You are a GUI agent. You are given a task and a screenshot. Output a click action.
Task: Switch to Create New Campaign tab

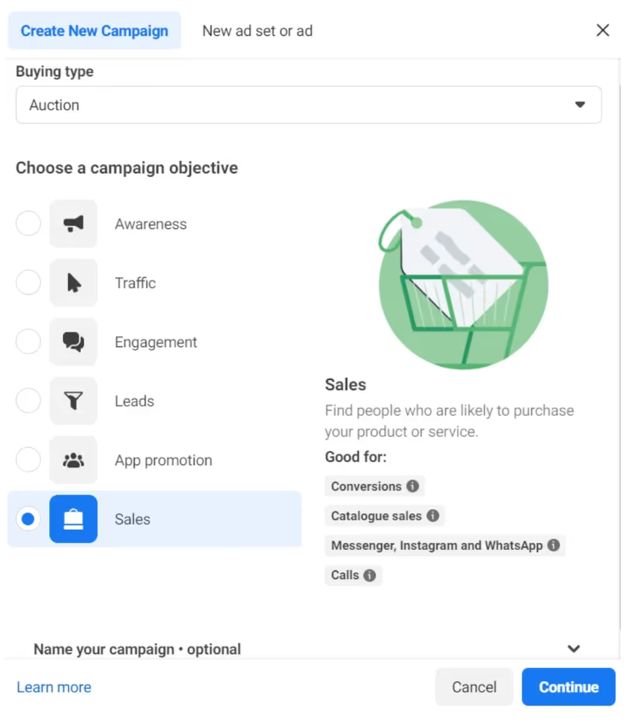click(95, 31)
